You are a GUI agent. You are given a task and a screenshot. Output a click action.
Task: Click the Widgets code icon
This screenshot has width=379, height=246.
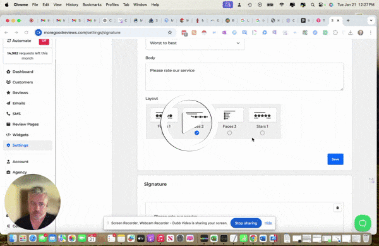pyautogui.click(x=8, y=135)
